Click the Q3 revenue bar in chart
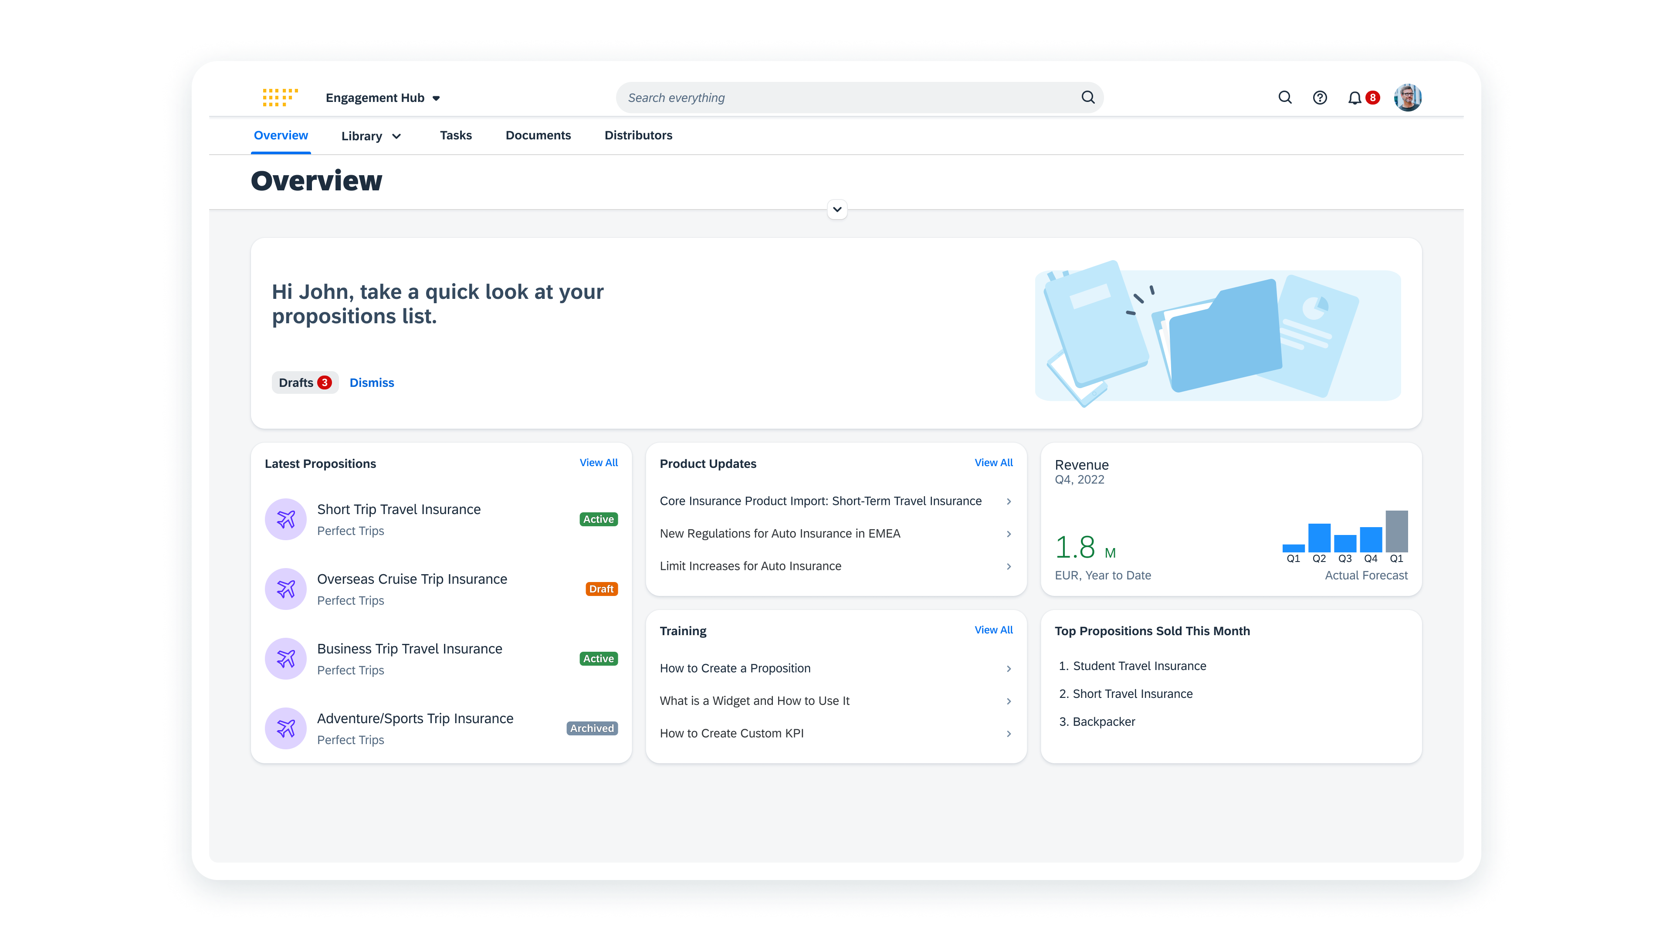The width and height of the screenshot is (1673, 941). coord(1345,544)
